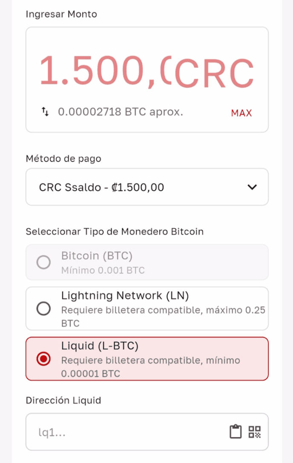
Task: Open the CRC Ssaldo payment method selector
Action: (x=128, y=187)
